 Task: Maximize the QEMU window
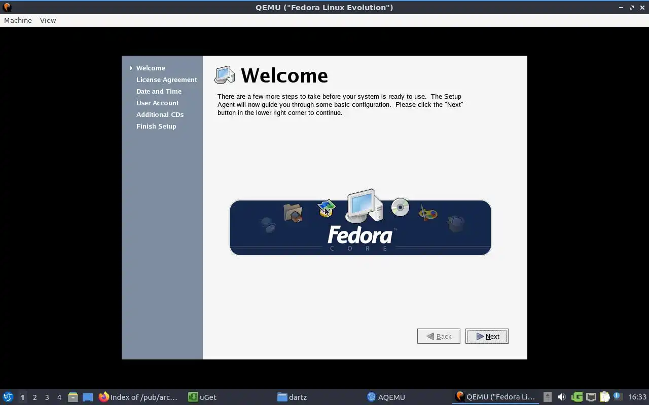pyautogui.click(x=632, y=7)
